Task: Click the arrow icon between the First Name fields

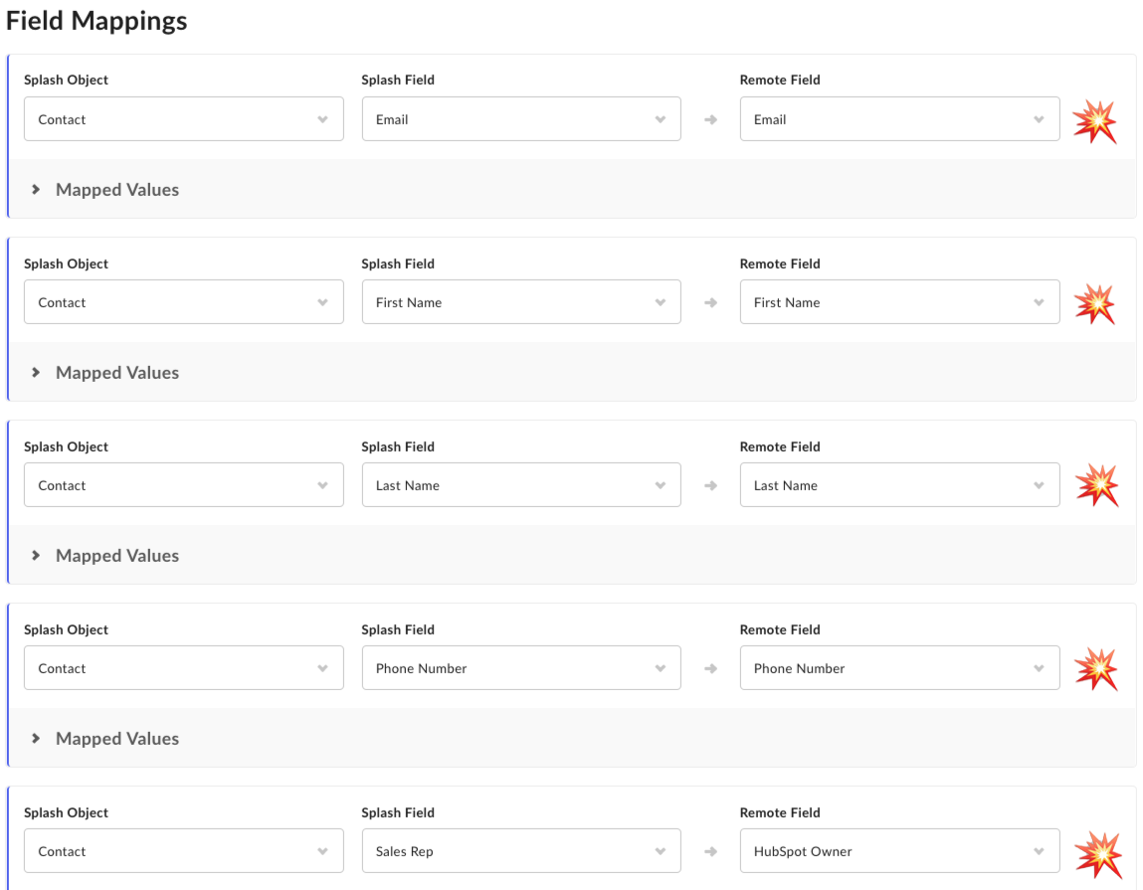Action: 710,302
